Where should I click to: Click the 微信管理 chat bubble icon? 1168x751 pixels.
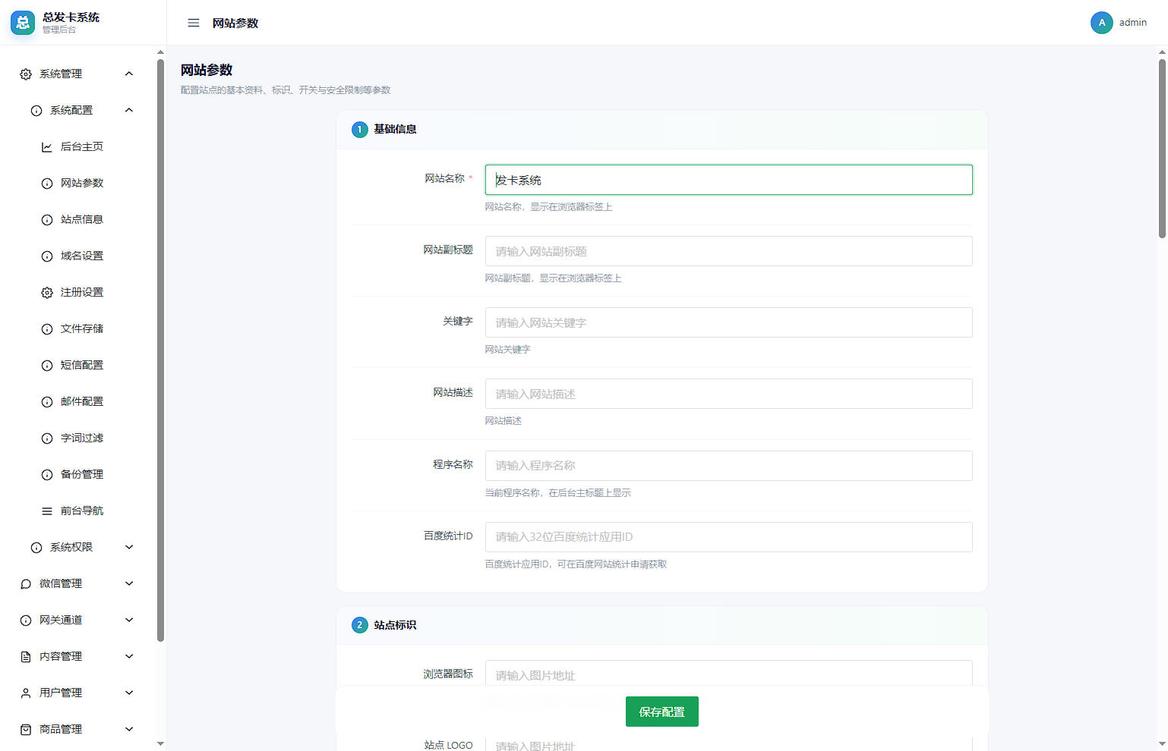pos(26,583)
